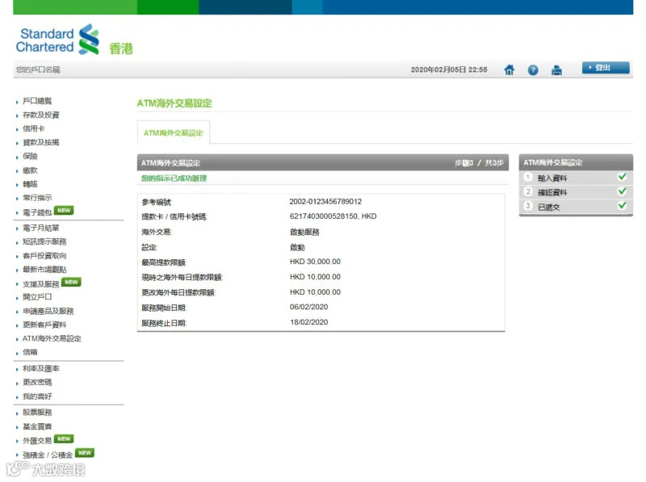Log out with the 登出 button

(606, 68)
